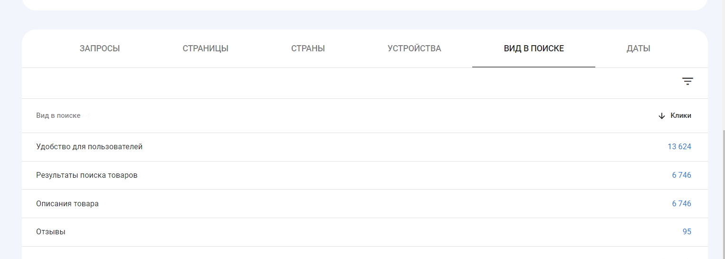
Task: Open the СТРАНИЦЫ tab
Action: [205, 48]
